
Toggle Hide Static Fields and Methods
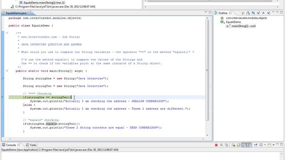click(258, 13)
